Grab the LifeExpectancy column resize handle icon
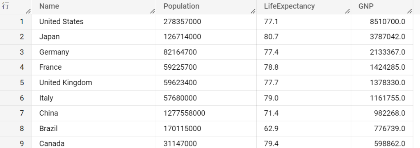Viewport: 420px width, 148px height. 347,11
